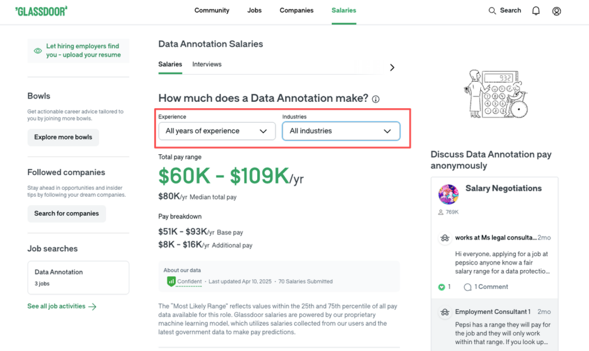
Task: Toggle the helpful heart reaction on first post
Action: 441,287
